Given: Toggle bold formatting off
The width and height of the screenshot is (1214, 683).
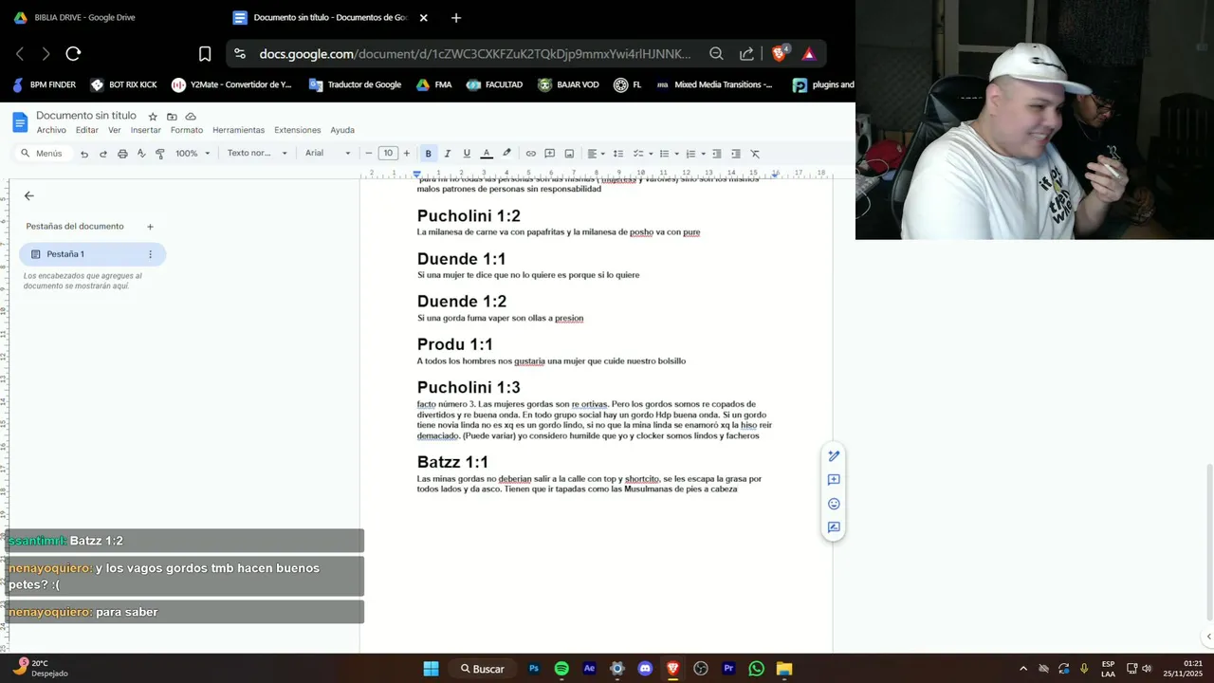Looking at the screenshot, I should click(429, 154).
